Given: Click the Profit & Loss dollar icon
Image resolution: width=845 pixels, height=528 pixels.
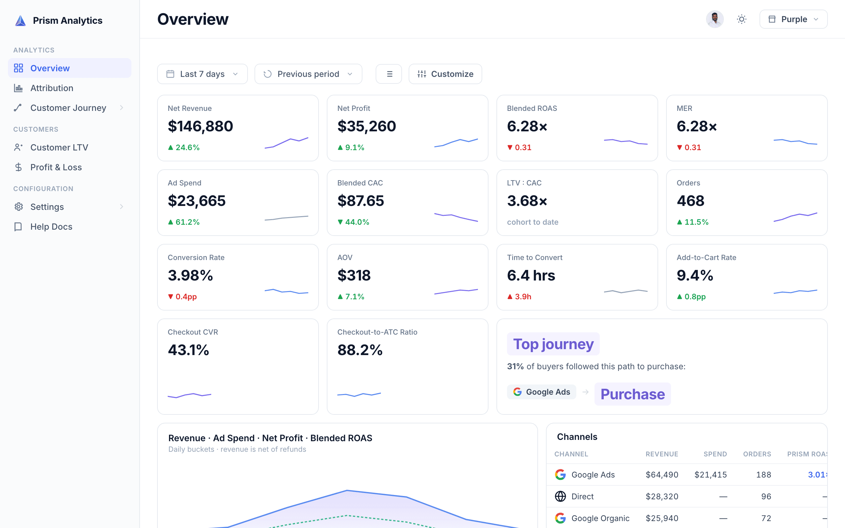Looking at the screenshot, I should 18,167.
